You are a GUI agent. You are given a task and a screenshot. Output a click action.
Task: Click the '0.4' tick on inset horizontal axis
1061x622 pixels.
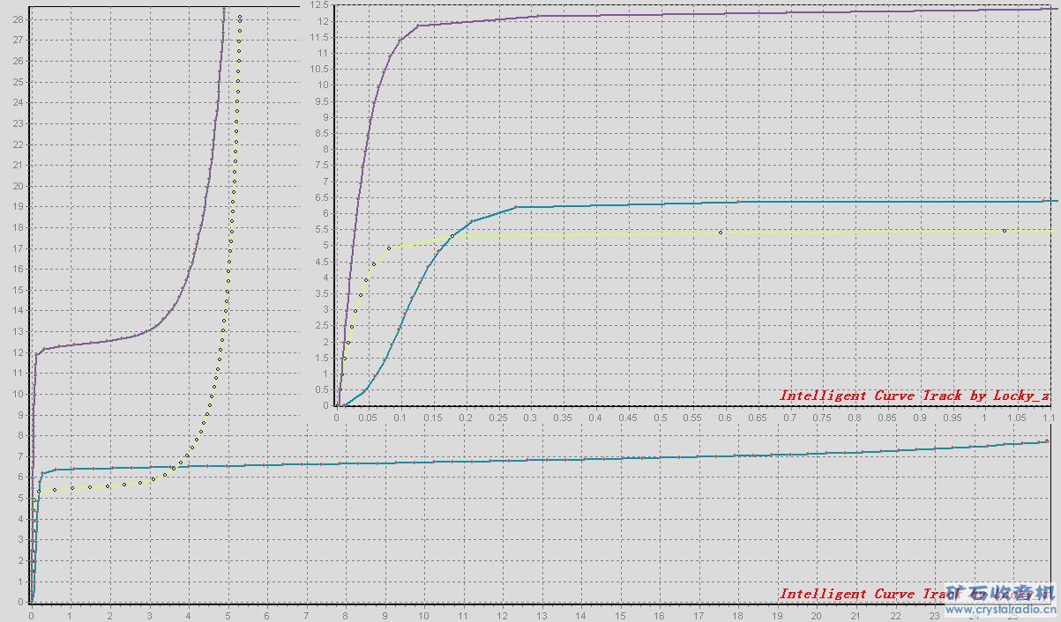point(595,417)
